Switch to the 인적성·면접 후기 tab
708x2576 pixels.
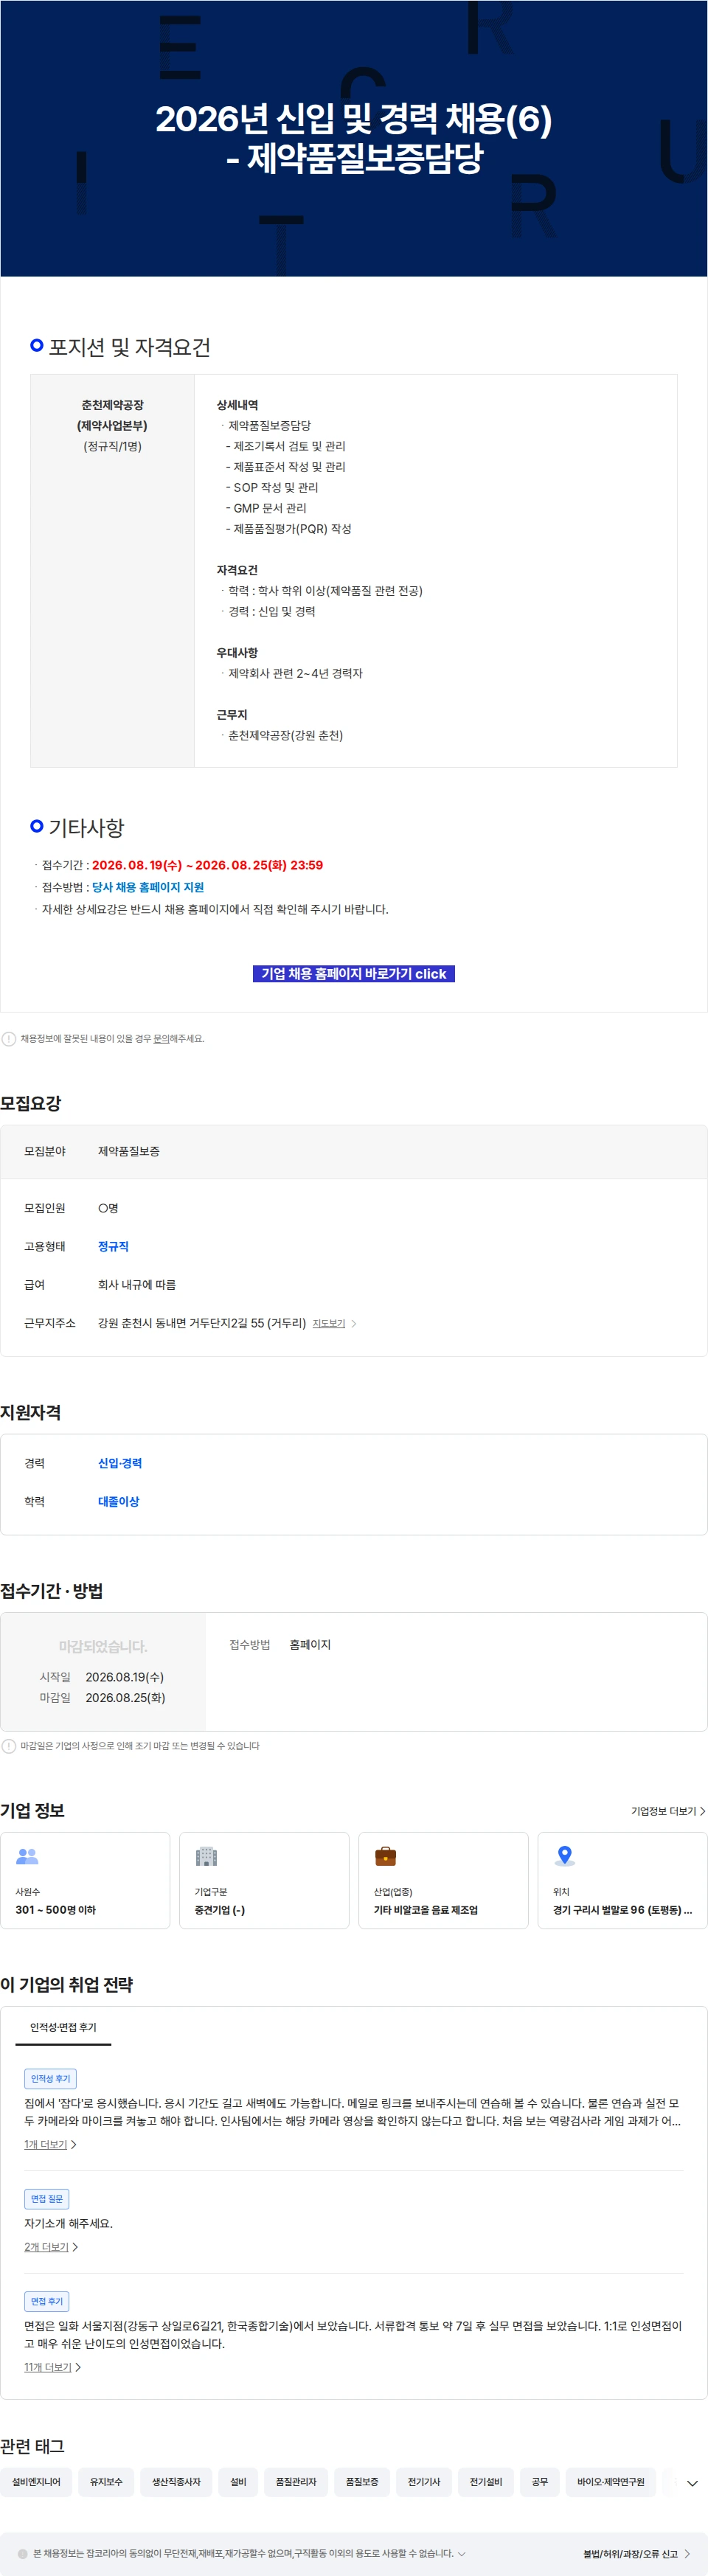(x=63, y=2027)
